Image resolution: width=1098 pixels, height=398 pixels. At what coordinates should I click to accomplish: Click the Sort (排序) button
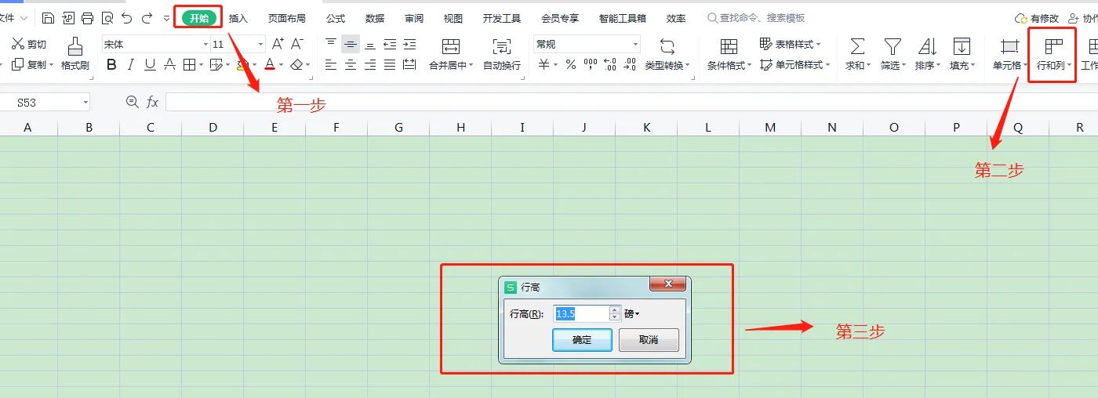pyautogui.click(x=928, y=54)
